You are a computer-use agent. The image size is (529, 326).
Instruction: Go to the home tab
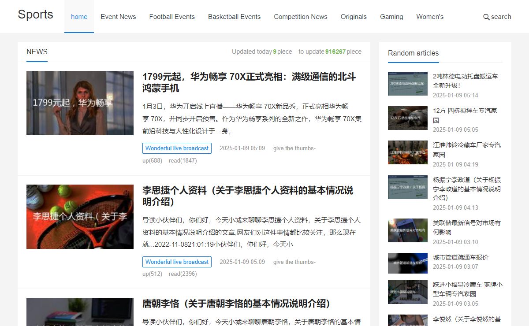click(79, 17)
